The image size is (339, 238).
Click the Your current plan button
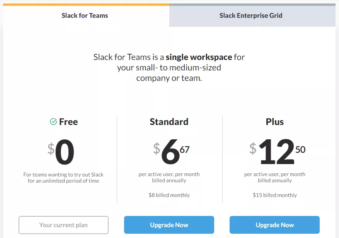pos(63,225)
